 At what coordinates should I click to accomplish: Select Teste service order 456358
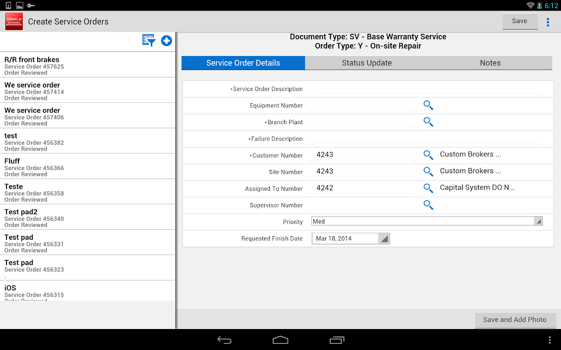pyautogui.click(x=88, y=192)
